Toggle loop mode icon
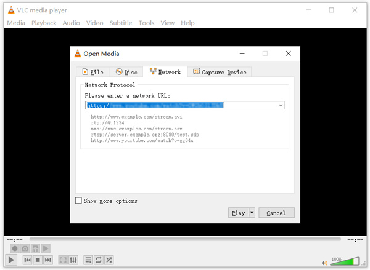 pyautogui.click(x=99, y=260)
